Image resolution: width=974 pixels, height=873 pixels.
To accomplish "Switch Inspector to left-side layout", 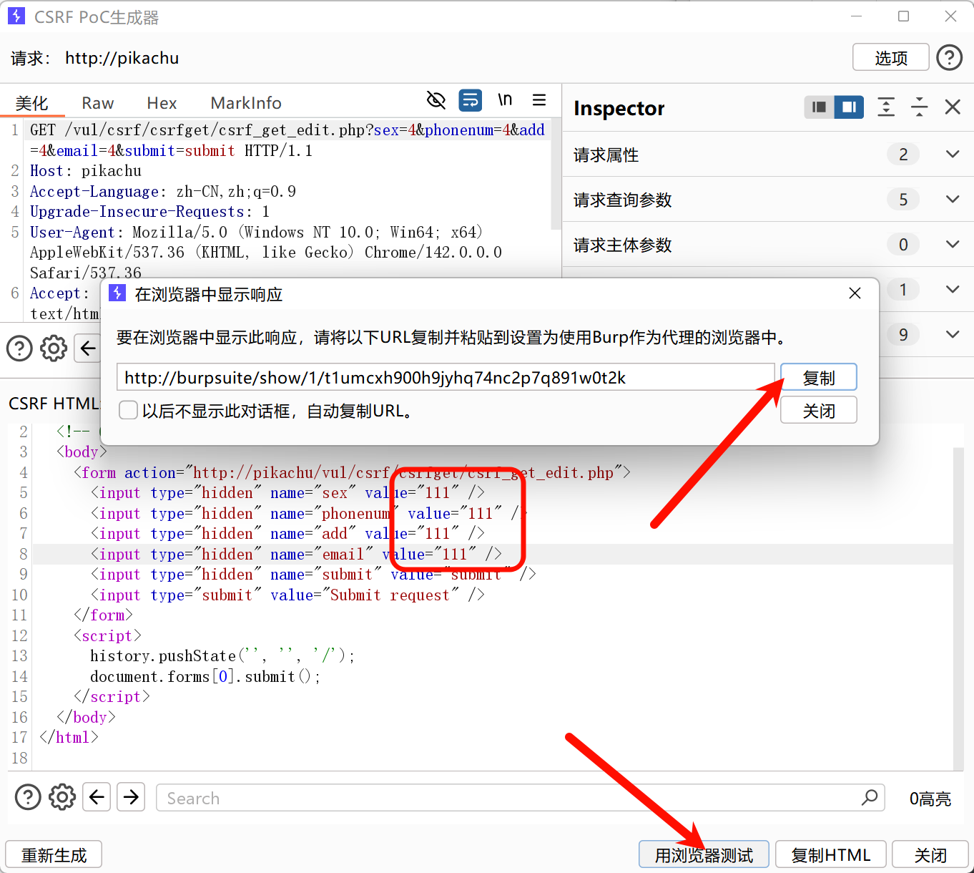I will [x=820, y=107].
